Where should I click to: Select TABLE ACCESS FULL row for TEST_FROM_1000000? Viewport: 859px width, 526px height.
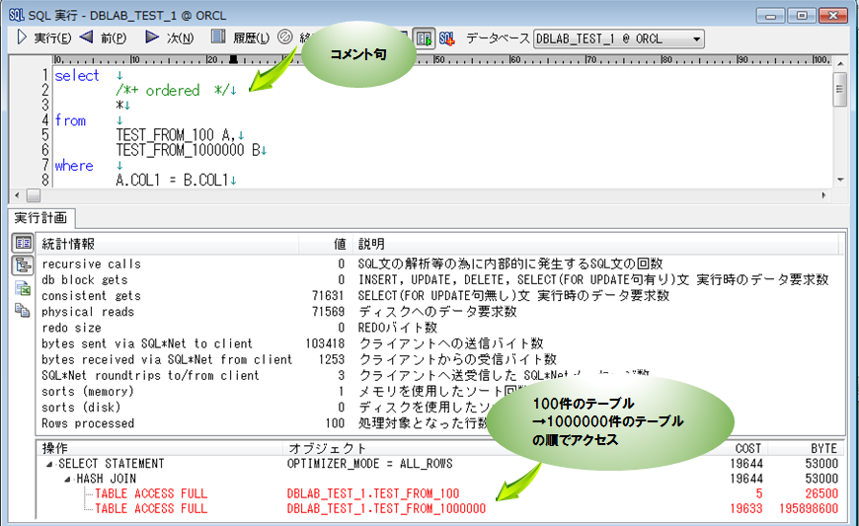tap(151, 508)
